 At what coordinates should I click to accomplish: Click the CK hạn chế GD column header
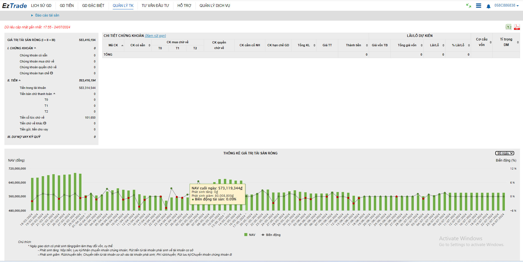pos(278,45)
